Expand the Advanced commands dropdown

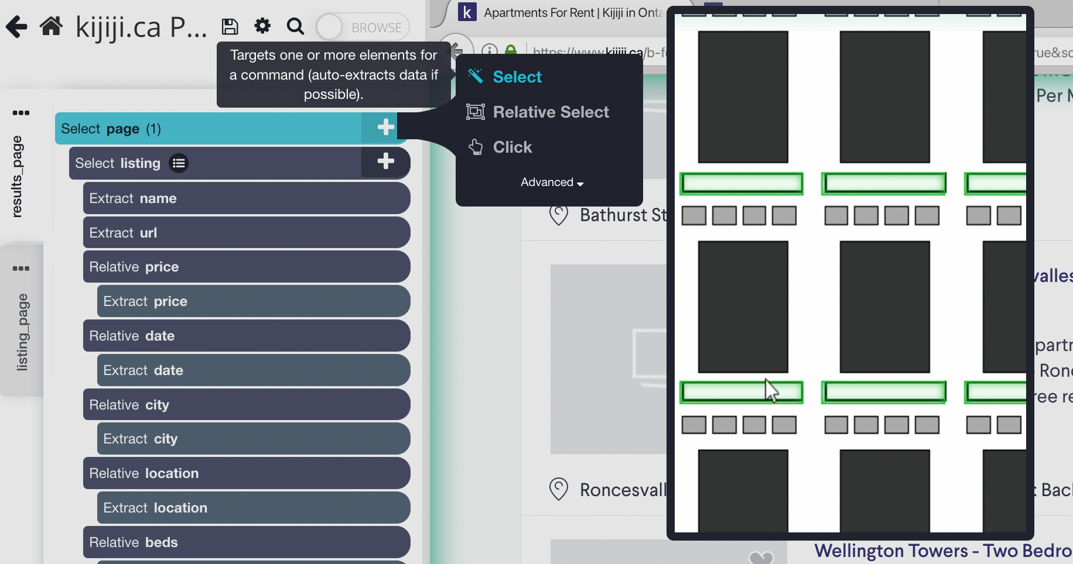coord(552,183)
